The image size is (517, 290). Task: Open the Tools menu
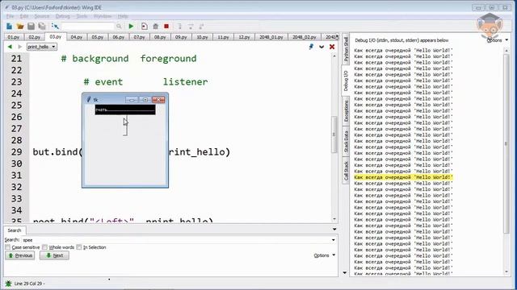(82, 16)
